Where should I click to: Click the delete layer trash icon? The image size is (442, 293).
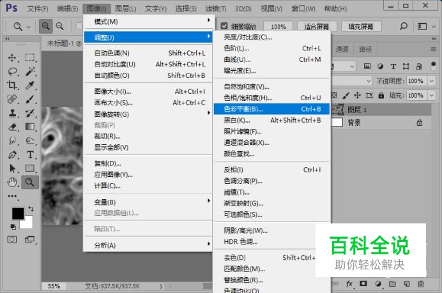[x=420, y=283]
